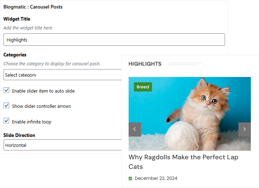The image size is (259, 188).
Task: Click the 'Enable infinite loop' label text
Action: pyautogui.click(x=32, y=122)
